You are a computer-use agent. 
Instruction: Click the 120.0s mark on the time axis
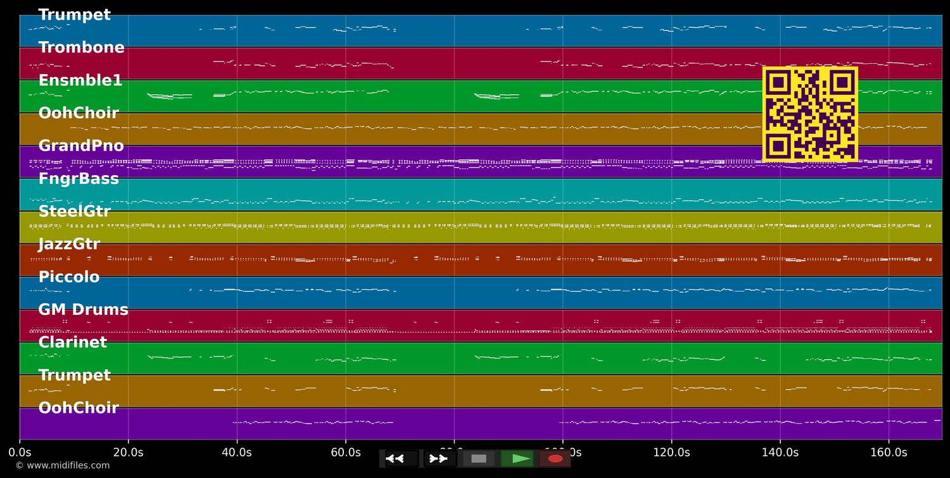tap(671, 453)
